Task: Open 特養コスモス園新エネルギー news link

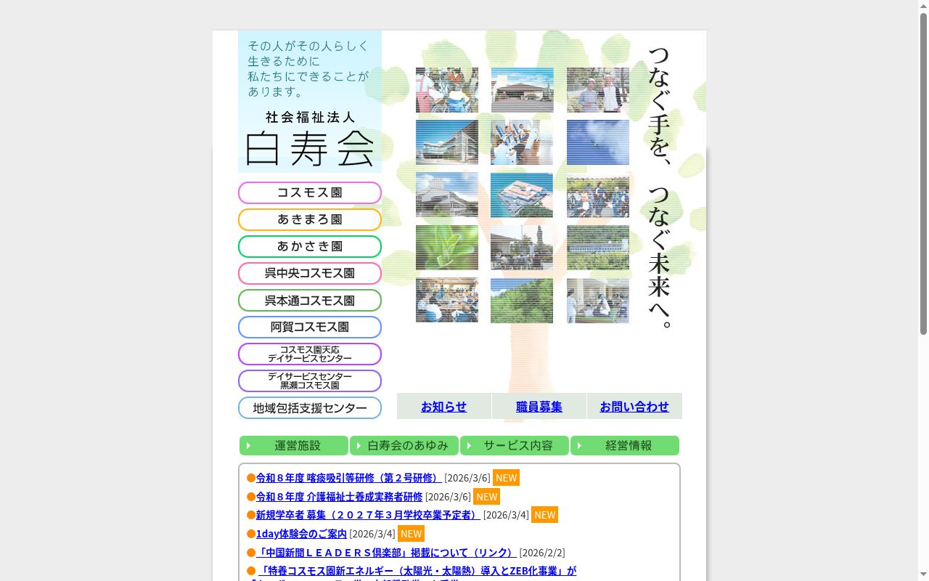Action: [x=417, y=571]
